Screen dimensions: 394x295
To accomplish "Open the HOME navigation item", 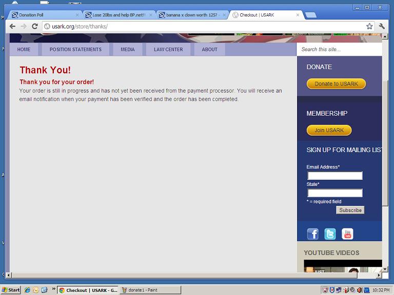I will [24, 49].
